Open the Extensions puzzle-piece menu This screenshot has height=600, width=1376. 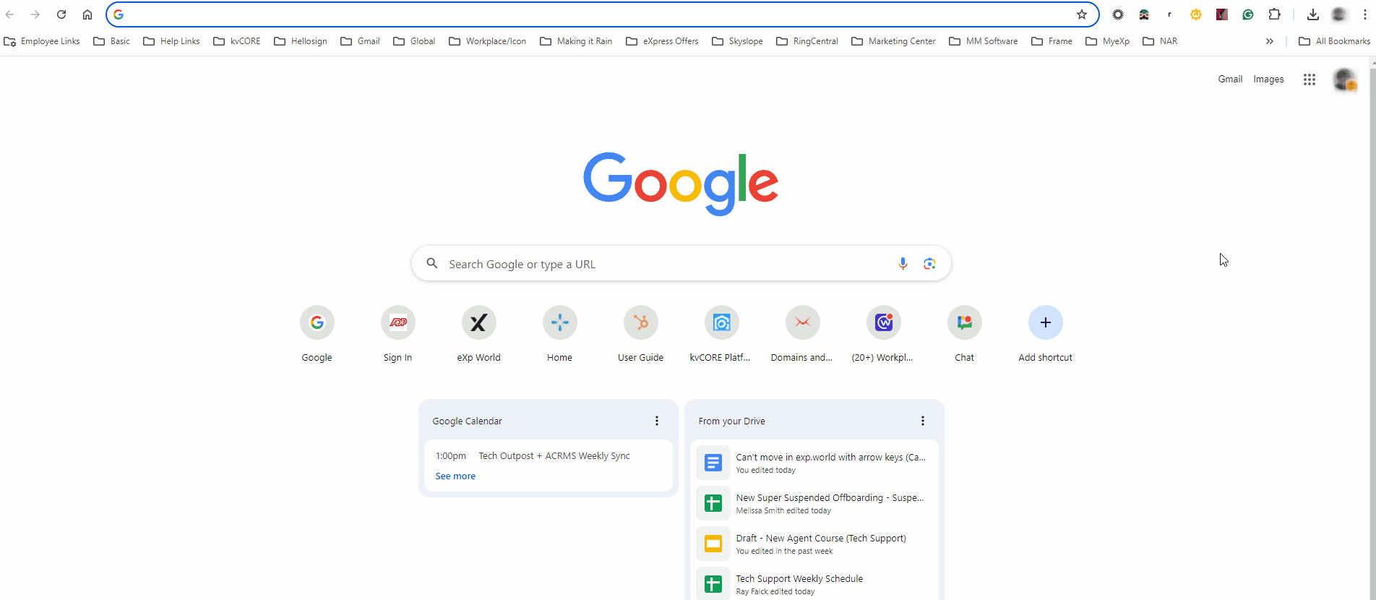[1274, 14]
